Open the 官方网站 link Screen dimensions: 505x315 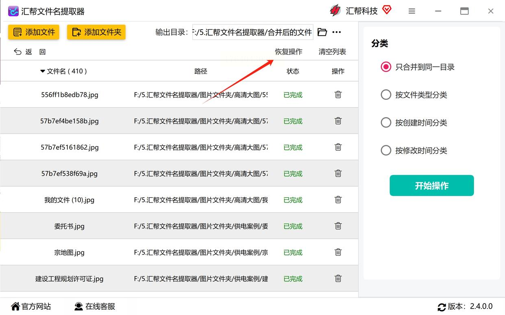(31, 306)
